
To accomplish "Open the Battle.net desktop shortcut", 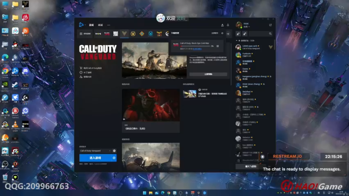I will tap(15, 72).
